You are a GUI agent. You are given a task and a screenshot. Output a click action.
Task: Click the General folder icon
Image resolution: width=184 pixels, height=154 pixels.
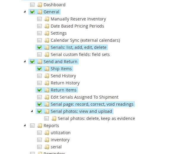(40, 12)
